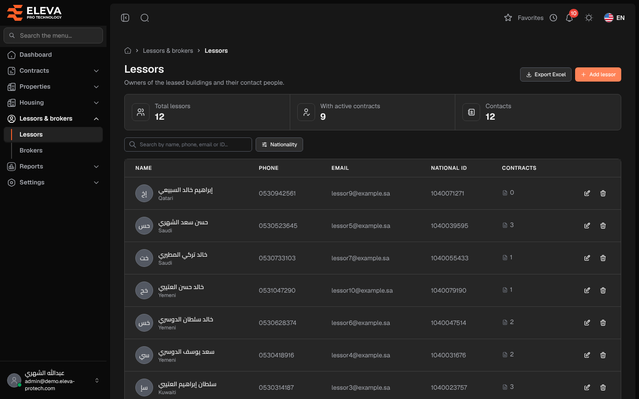The height and width of the screenshot is (399, 639).
Task: Delete lessor with email lessor4@example.sa
Action: 603,355
